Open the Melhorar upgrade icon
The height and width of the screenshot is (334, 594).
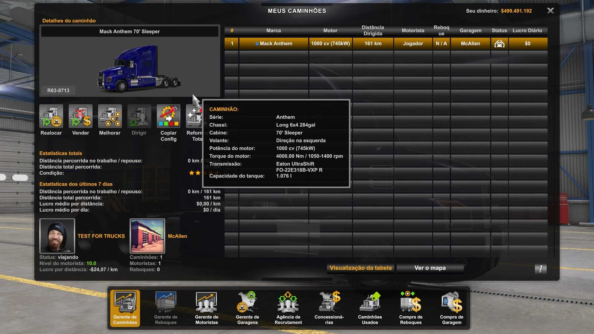pyautogui.click(x=110, y=116)
